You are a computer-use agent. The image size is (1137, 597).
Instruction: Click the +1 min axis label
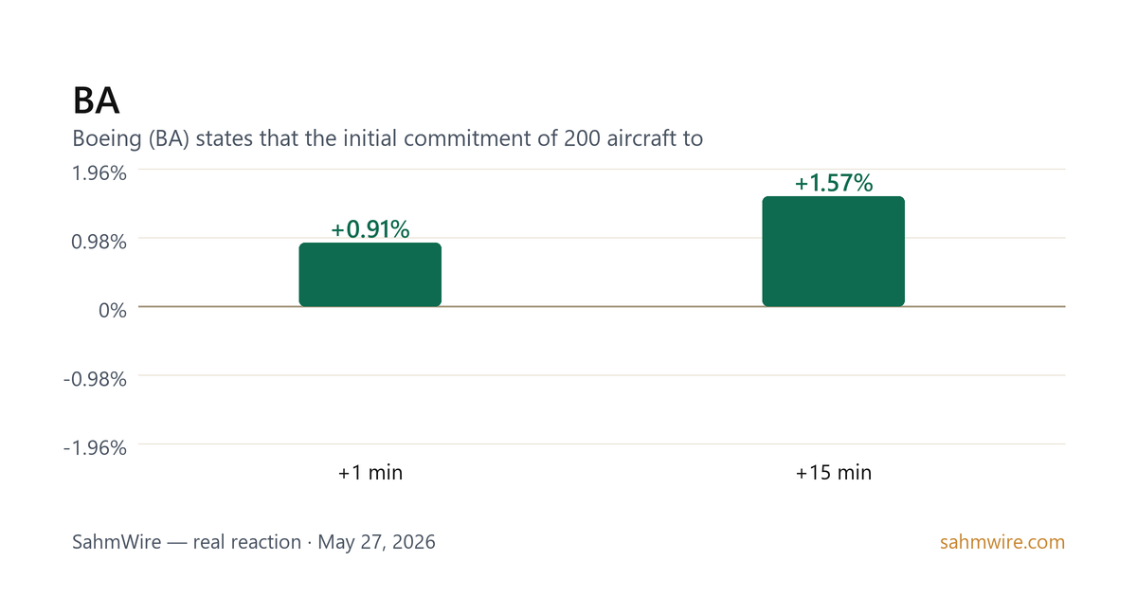click(370, 472)
